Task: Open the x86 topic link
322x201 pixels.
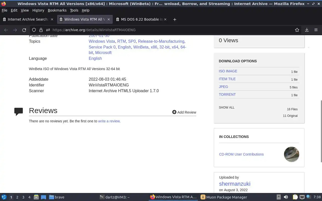Action: coord(154,47)
